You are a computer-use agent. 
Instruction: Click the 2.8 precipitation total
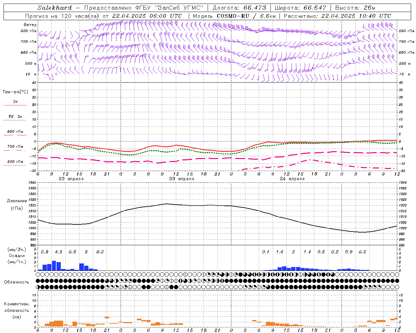(45, 252)
